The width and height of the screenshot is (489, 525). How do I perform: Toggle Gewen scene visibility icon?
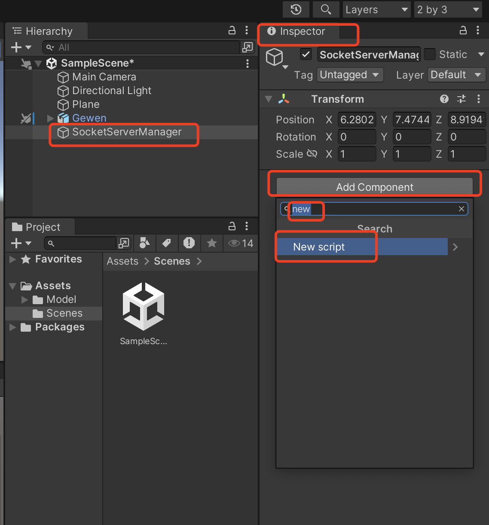coord(26,118)
